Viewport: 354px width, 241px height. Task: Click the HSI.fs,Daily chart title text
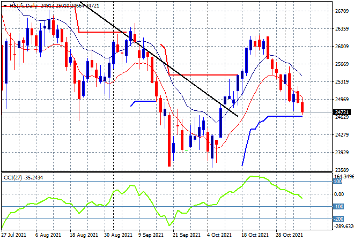(x=24, y=6)
